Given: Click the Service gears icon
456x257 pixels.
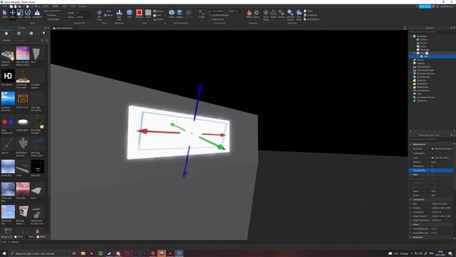Looking at the screenshot, I should (x=281, y=14).
